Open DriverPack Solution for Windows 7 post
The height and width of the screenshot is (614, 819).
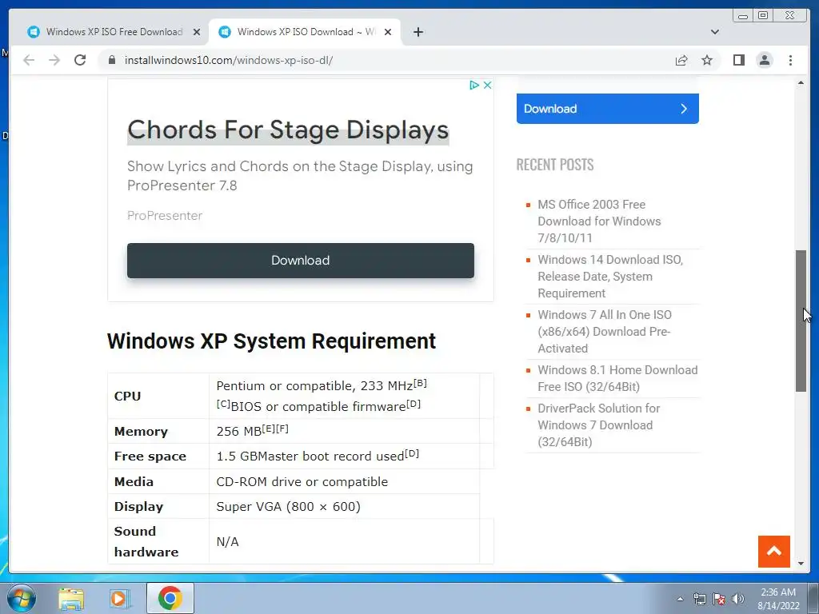coord(598,425)
